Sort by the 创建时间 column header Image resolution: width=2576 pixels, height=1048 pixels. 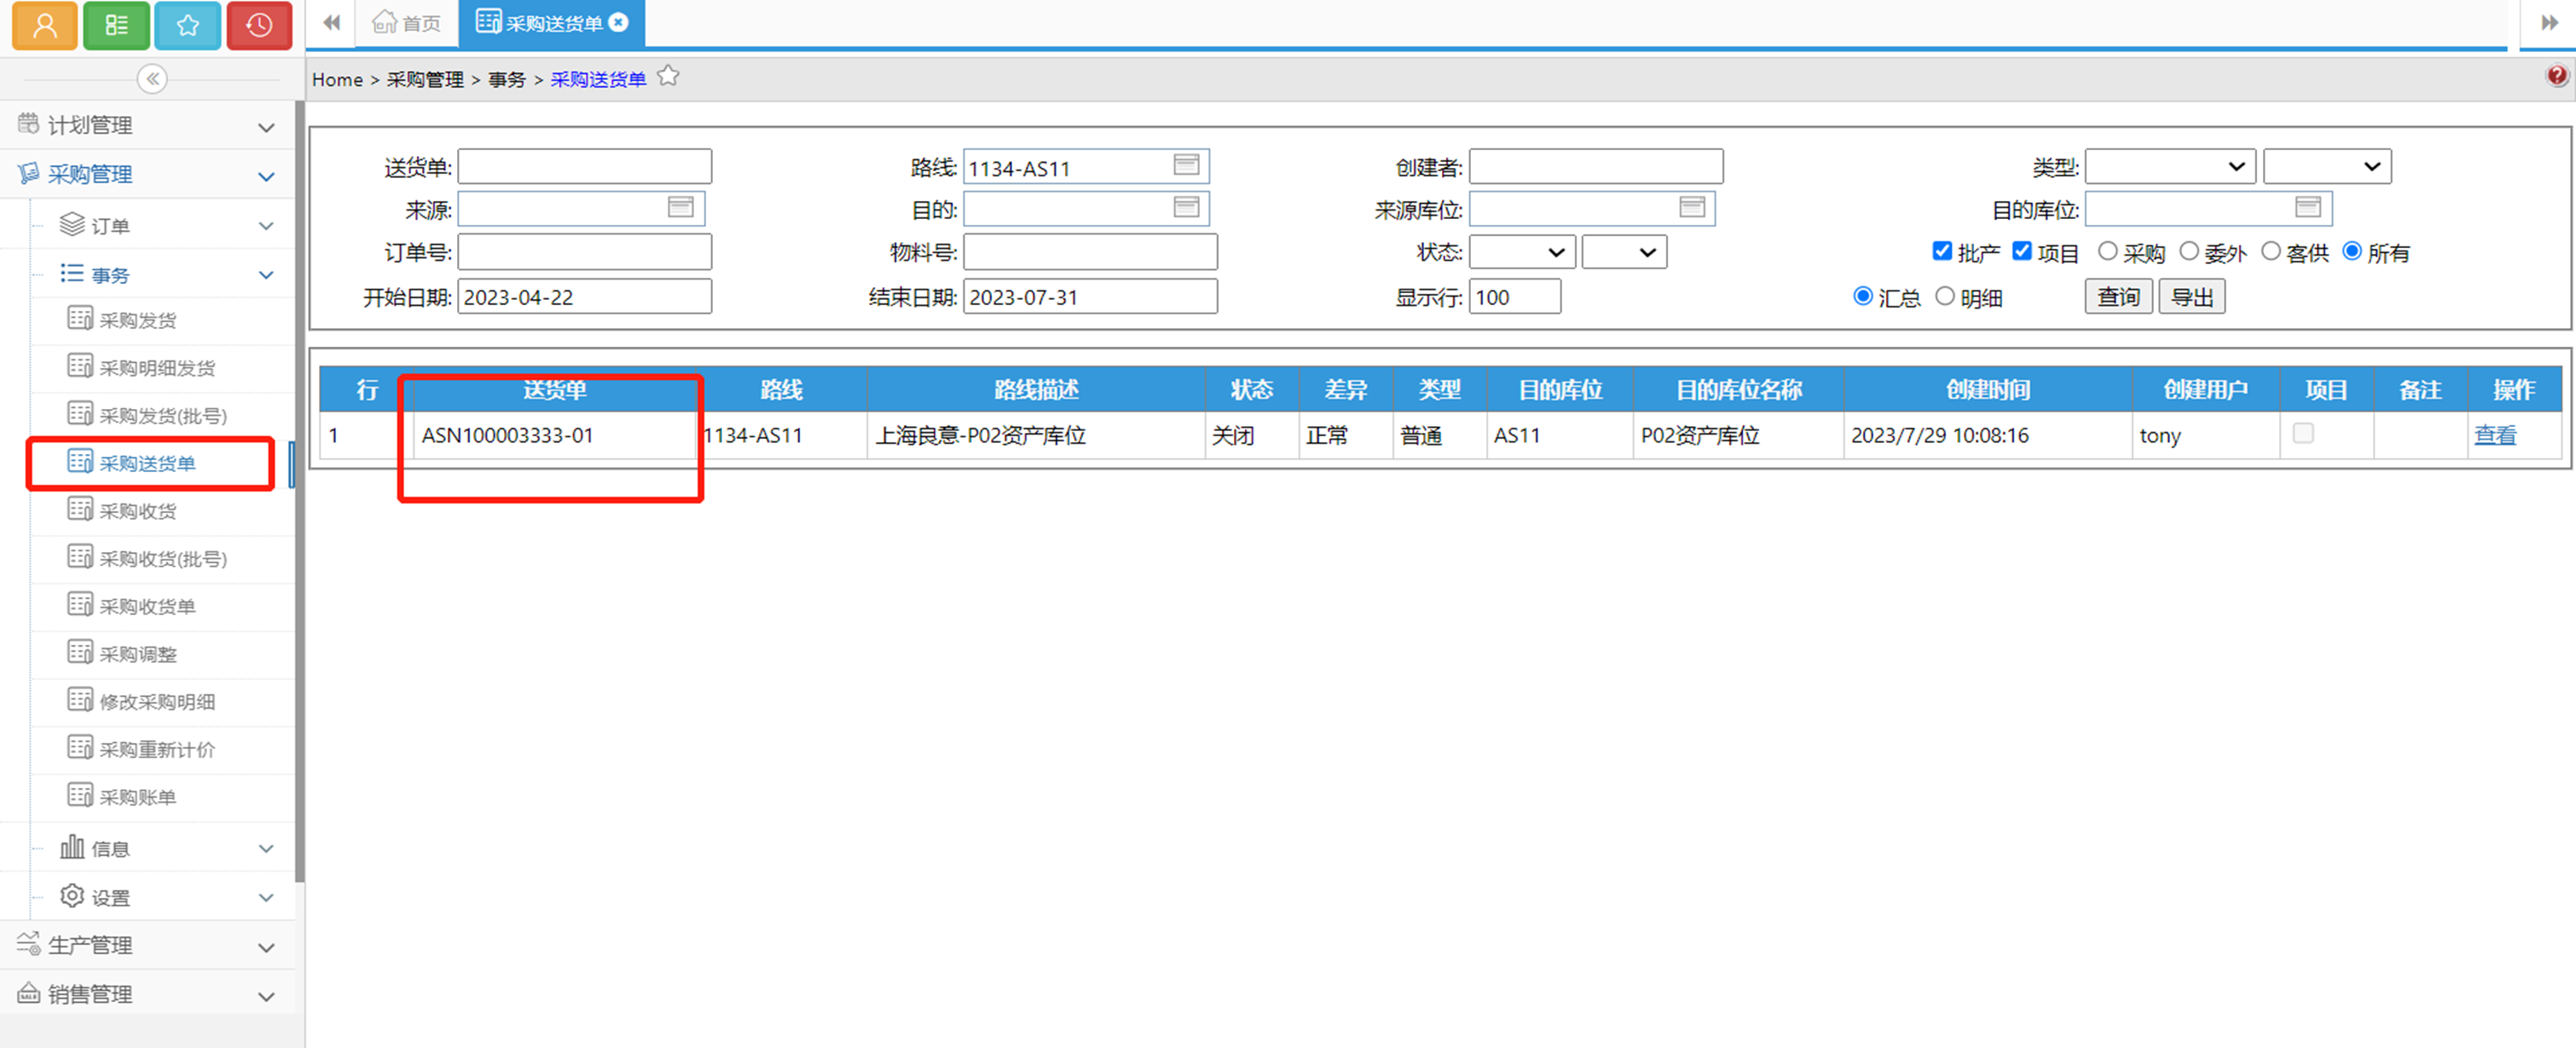(1988, 389)
